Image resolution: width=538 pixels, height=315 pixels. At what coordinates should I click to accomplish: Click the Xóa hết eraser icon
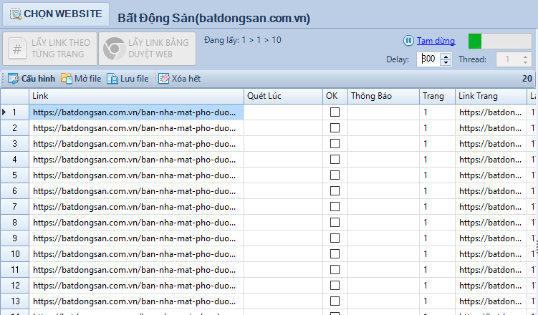(x=163, y=79)
